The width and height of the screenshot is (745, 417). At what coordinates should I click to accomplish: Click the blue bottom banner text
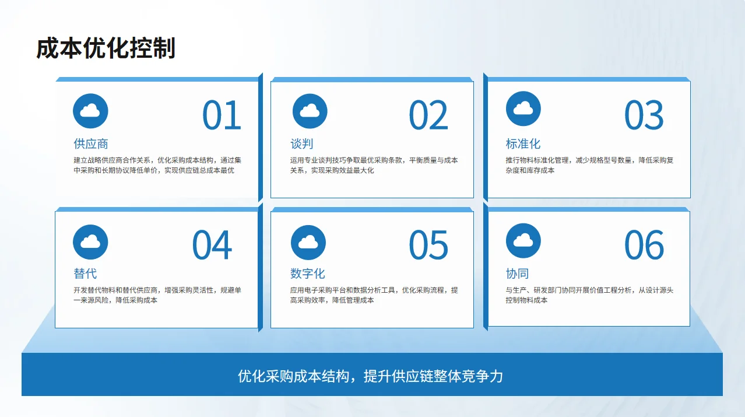(372, 376)
